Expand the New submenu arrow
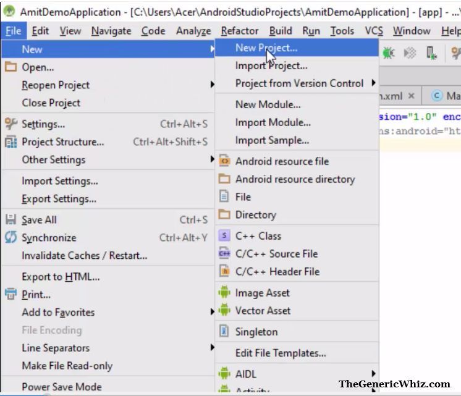The width and height of the screenshot is (461, 396). pos(213,49)
